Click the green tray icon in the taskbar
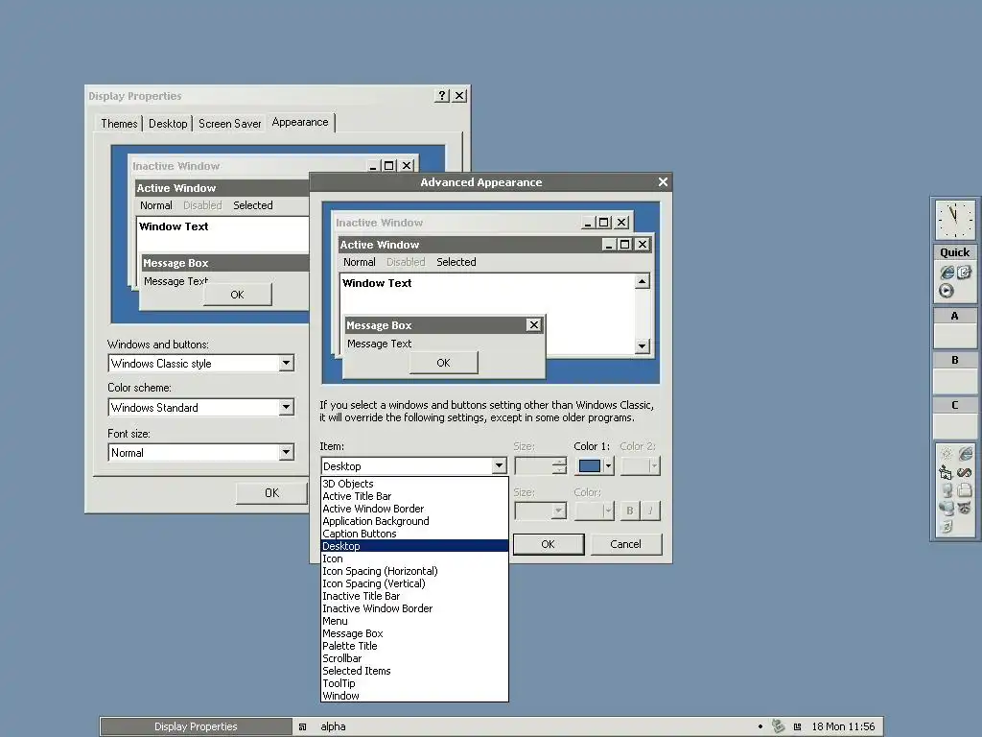Viewport: 982px width, 737px height. (x=778, y=726)
